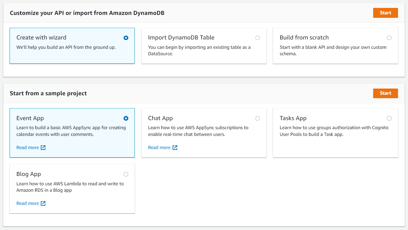Click the external link icon in Blog App card
Image resolution: width=408 pixels, height=230 pixels.
(x=43, y=203)
